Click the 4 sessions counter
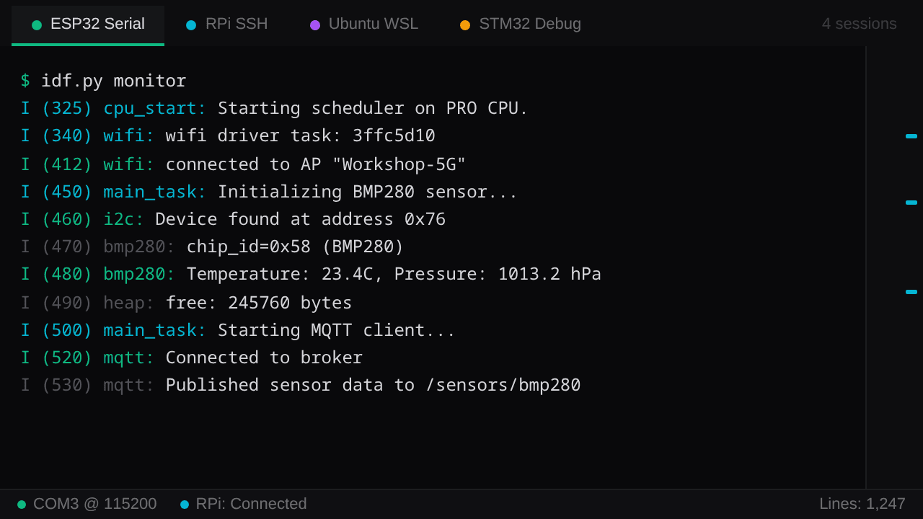 [859, 24]
